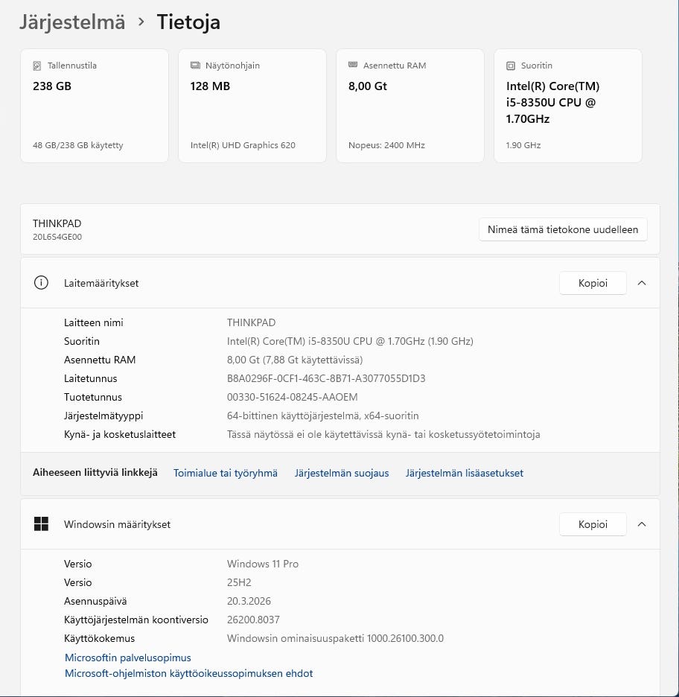Screen dimensions: 679x697
Task: Collapse the Windowsin määritykset section
Action: (x=642, y=524)
